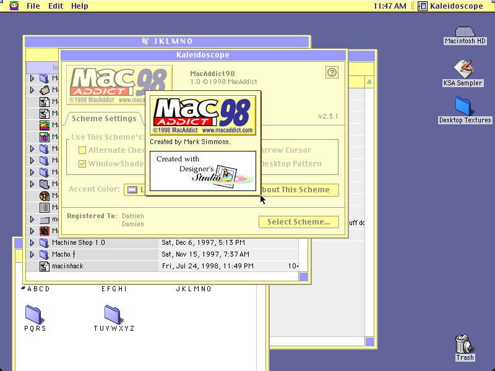The height and width of the screenshot is (371, 495).
Task: Click the date "Sat, Dec 6, 1997, 5:13 PM"
Action: click(x=204, y=242)
